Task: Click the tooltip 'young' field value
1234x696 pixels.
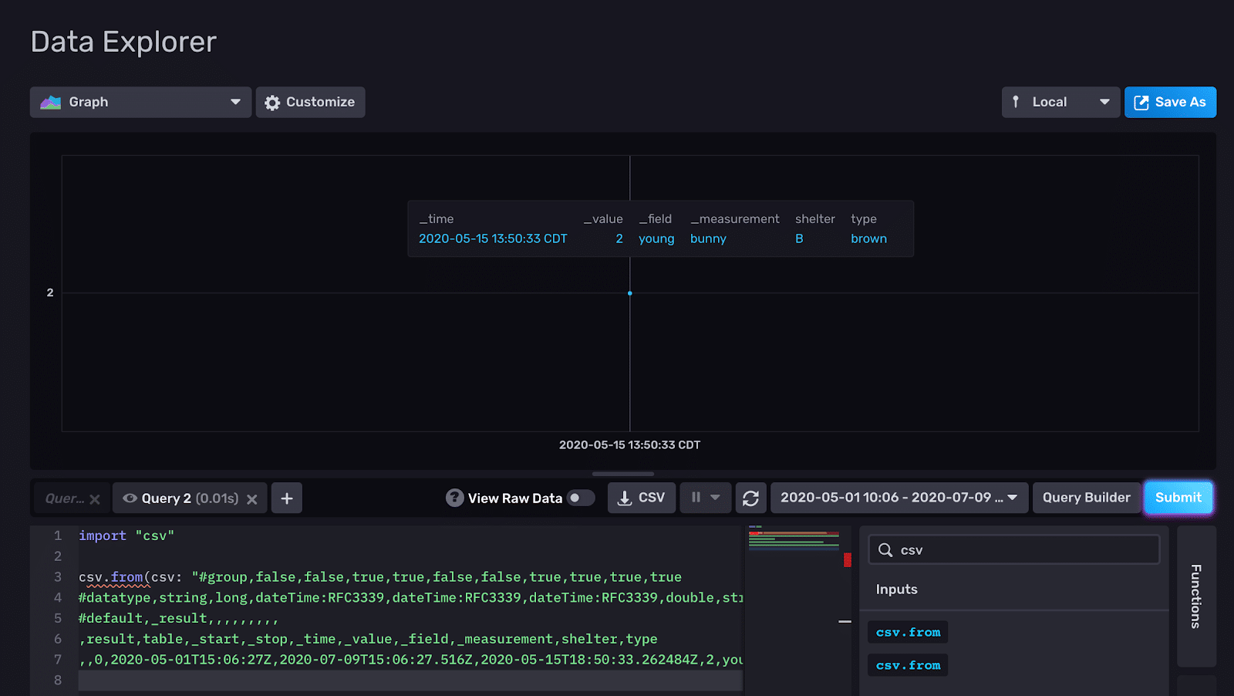Action: point(656,239)
